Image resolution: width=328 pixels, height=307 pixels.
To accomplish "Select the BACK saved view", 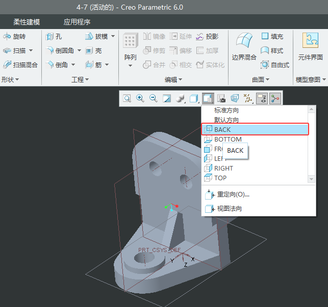I will 255,129.
